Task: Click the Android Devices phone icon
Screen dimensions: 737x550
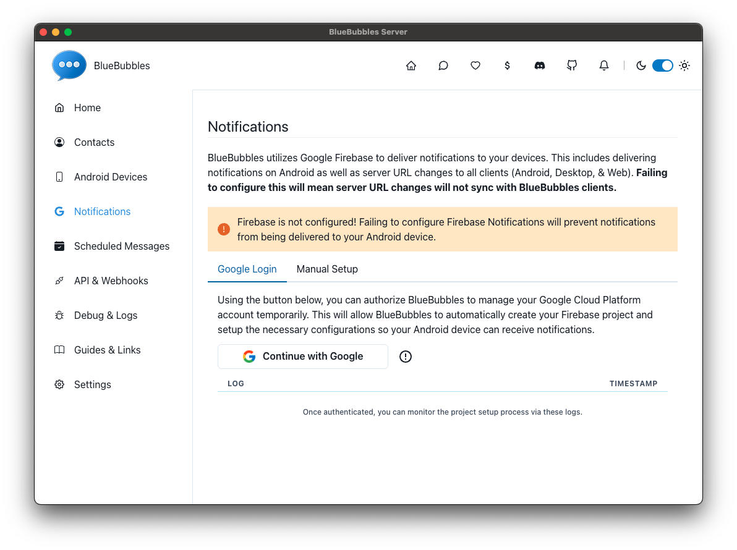Action: click(59, 177)
